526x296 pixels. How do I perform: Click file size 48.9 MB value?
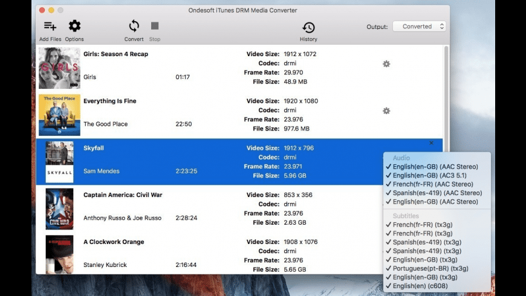pos(295,82)
